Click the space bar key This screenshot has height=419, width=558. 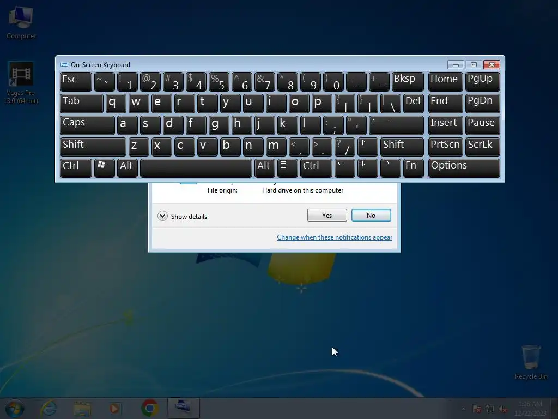pos(196,168)
